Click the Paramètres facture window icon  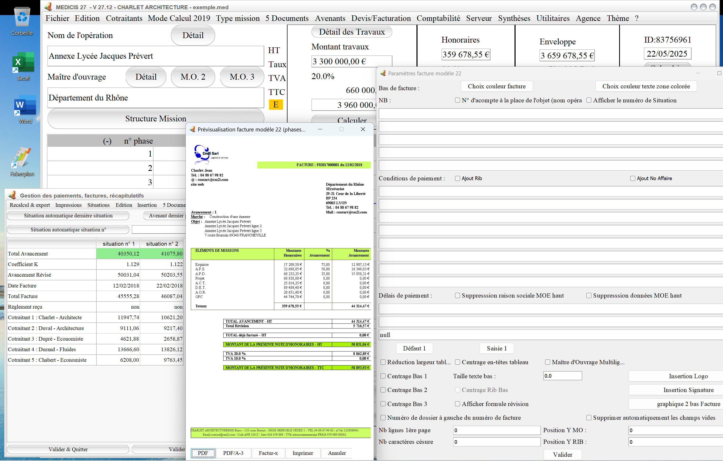pos(383,73)
